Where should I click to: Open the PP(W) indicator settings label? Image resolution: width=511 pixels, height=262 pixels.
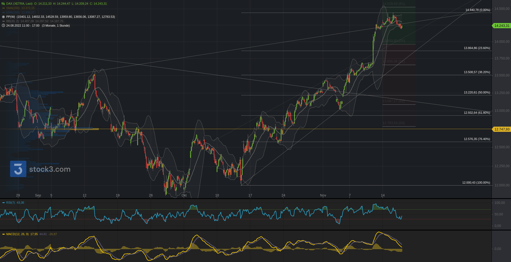10,17
